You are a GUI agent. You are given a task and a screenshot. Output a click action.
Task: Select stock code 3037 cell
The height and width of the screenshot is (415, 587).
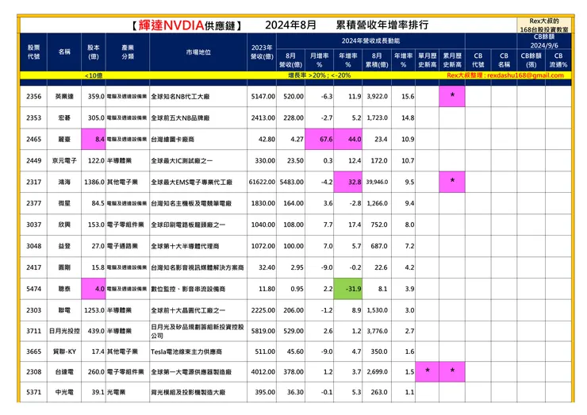(33, 225)
